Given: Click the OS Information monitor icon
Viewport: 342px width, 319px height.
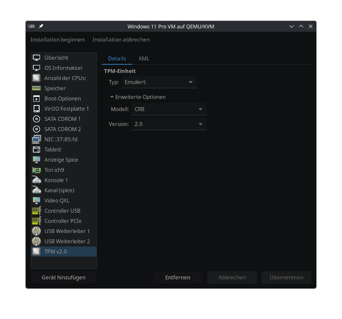Looking at the screenshot, I should 36,68.
